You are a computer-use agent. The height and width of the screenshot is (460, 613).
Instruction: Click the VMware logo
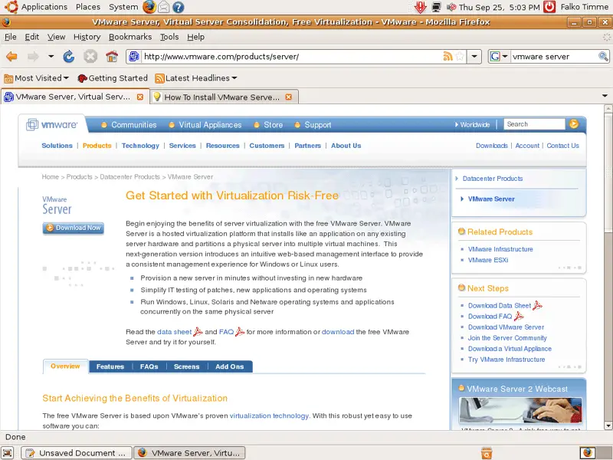(x=51, y=125)
